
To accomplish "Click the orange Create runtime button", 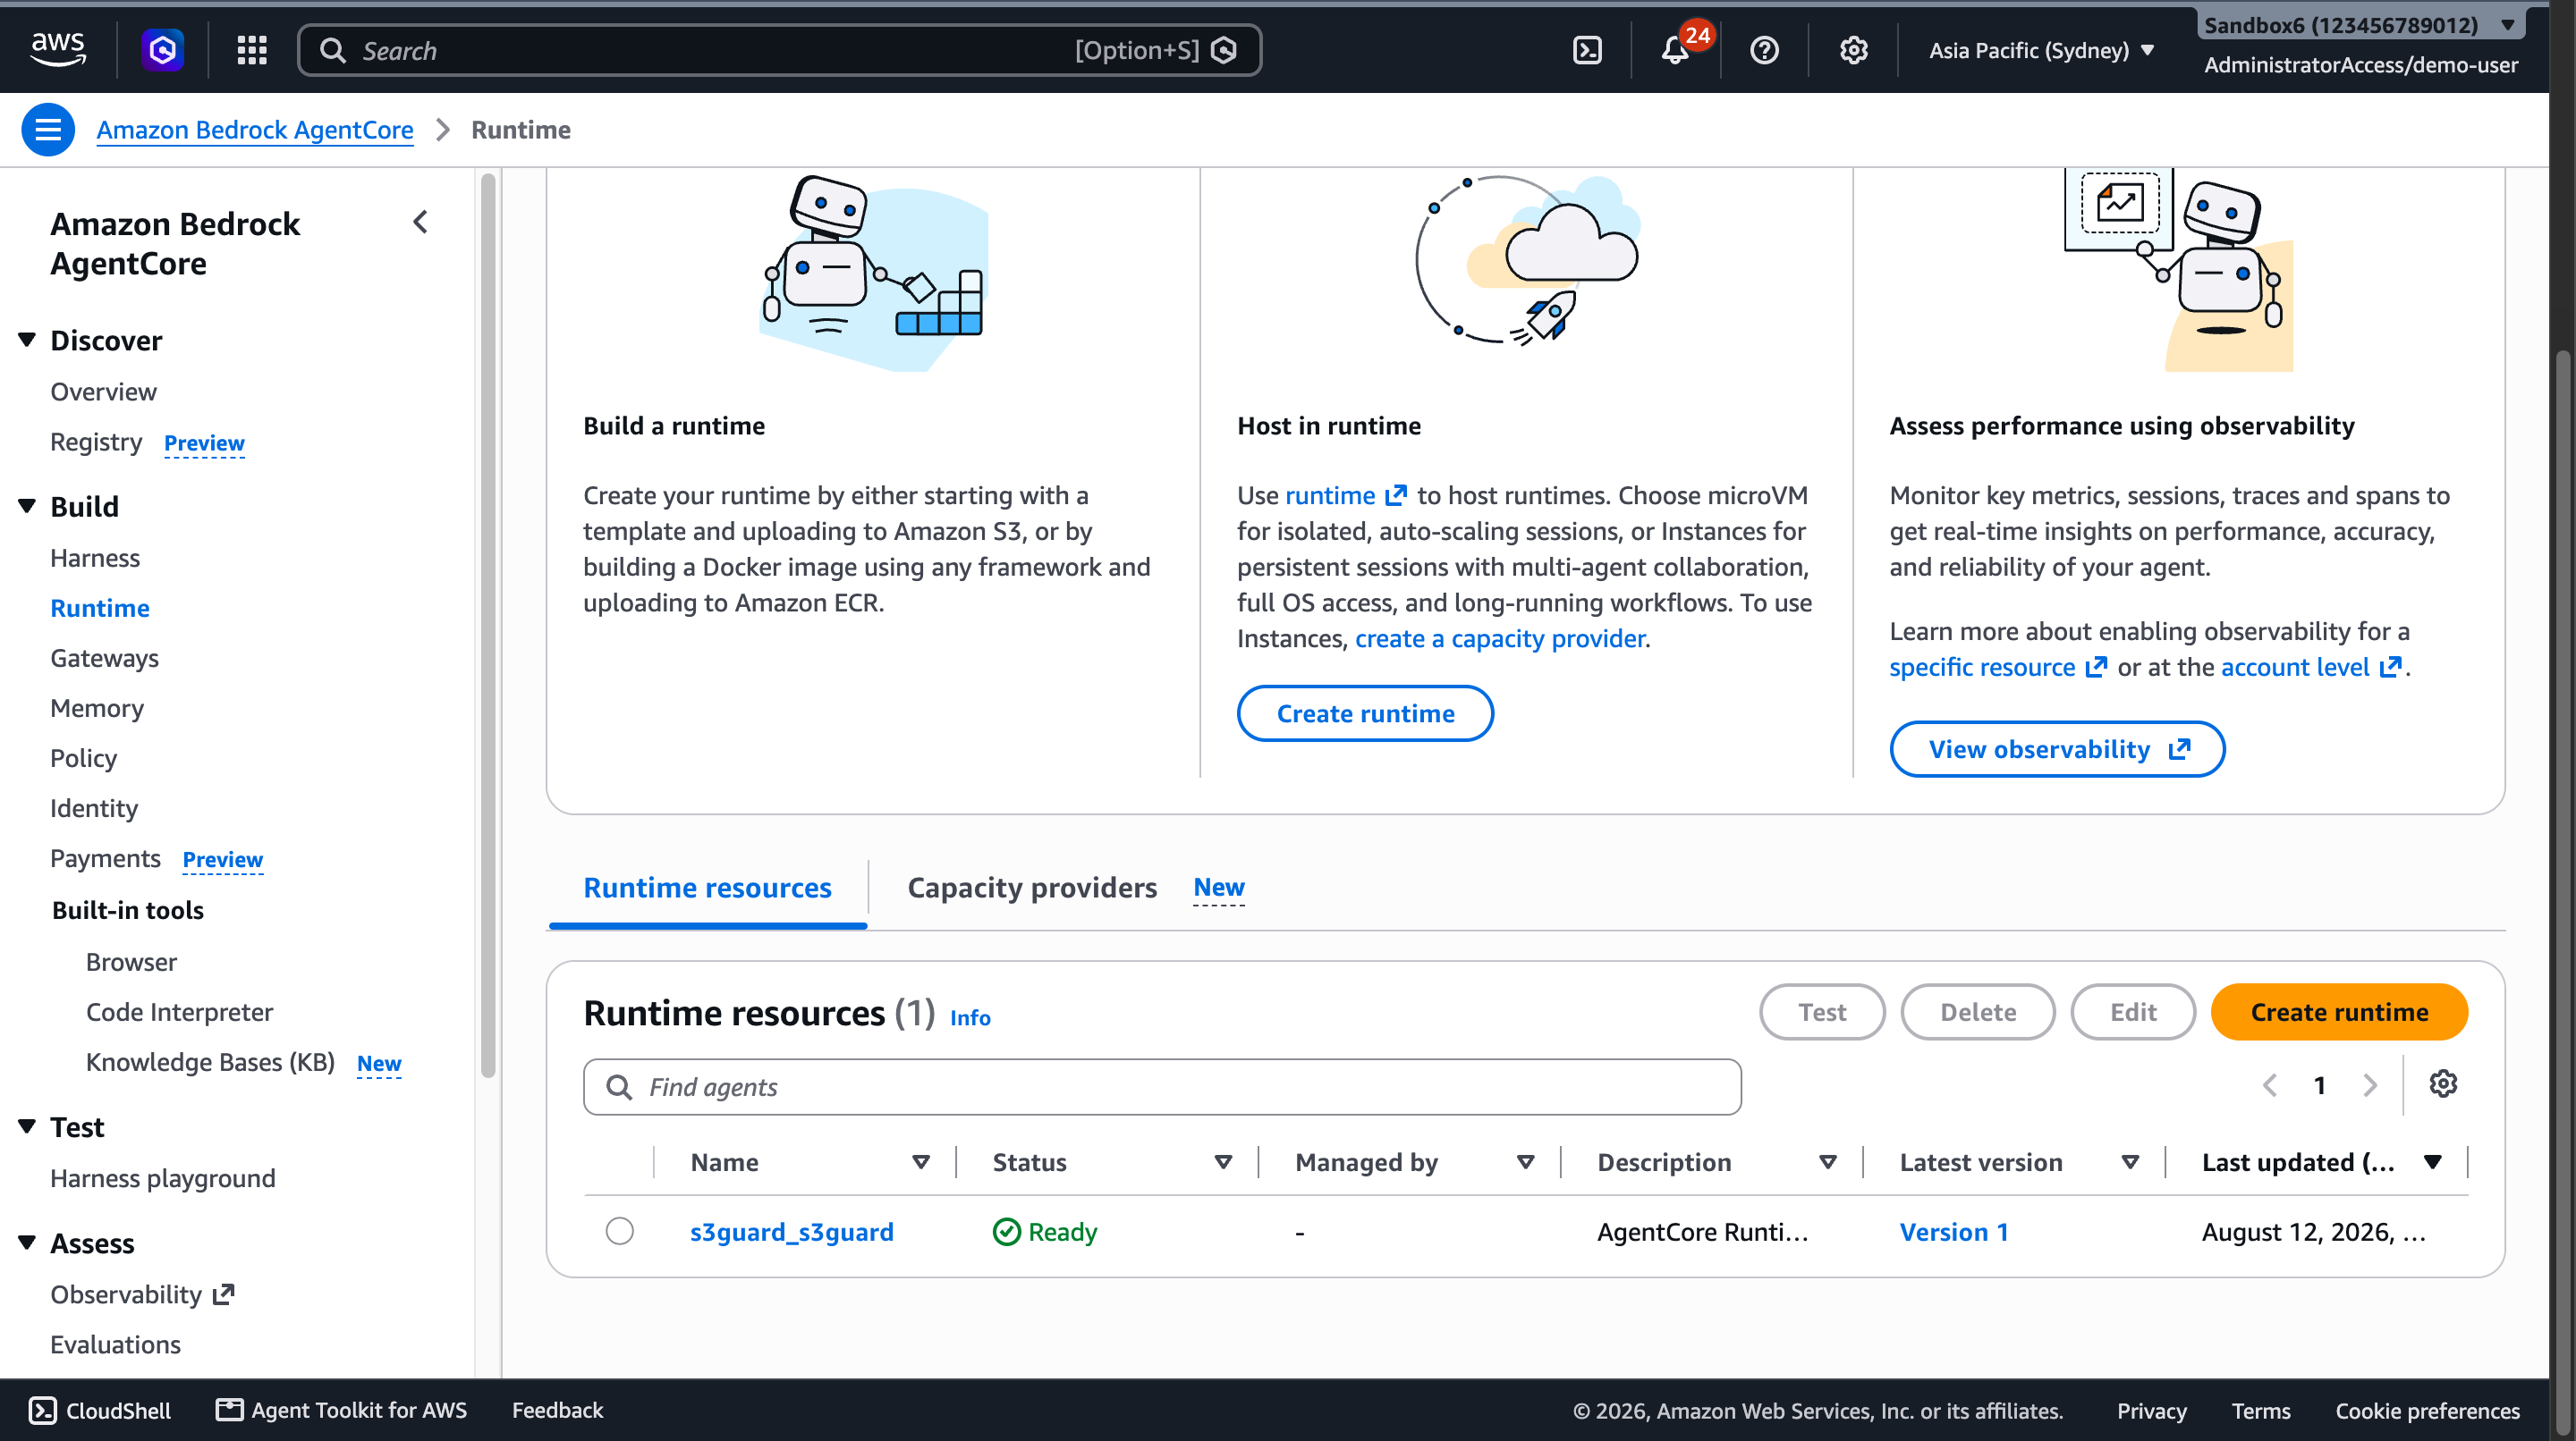I will 2339,1012.
